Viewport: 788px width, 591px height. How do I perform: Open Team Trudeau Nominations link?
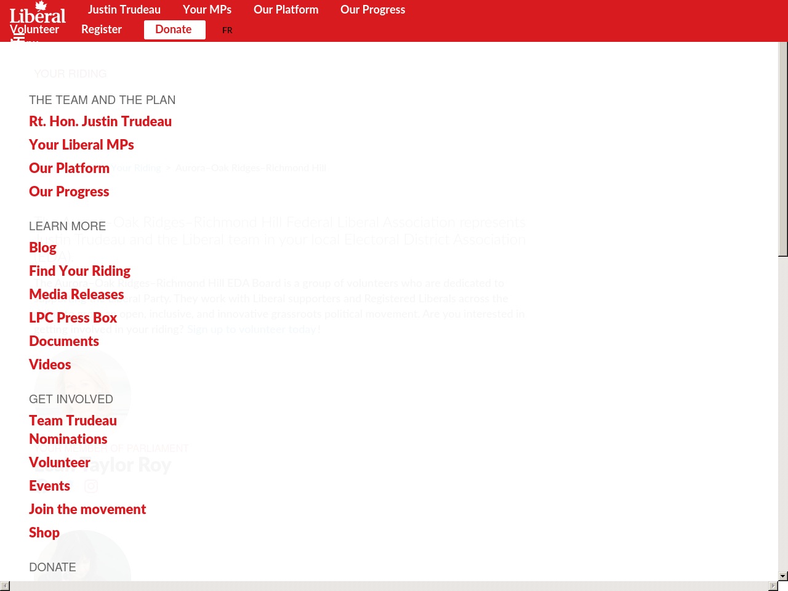click(x=73, y=430)
